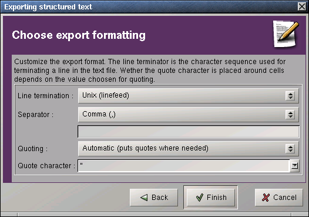
Task: Click the green back arrow icon
Action: (144, 198)
